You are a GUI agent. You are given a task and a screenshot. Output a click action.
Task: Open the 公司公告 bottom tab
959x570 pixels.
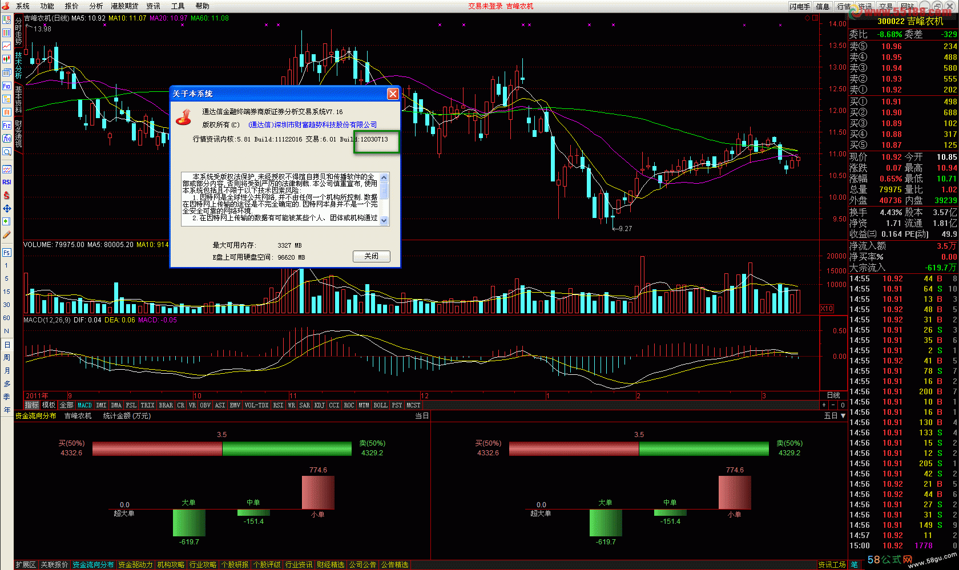(x=362, y=565)
